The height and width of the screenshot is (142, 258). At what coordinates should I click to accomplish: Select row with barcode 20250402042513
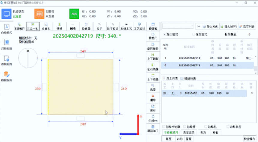[189, 58]
